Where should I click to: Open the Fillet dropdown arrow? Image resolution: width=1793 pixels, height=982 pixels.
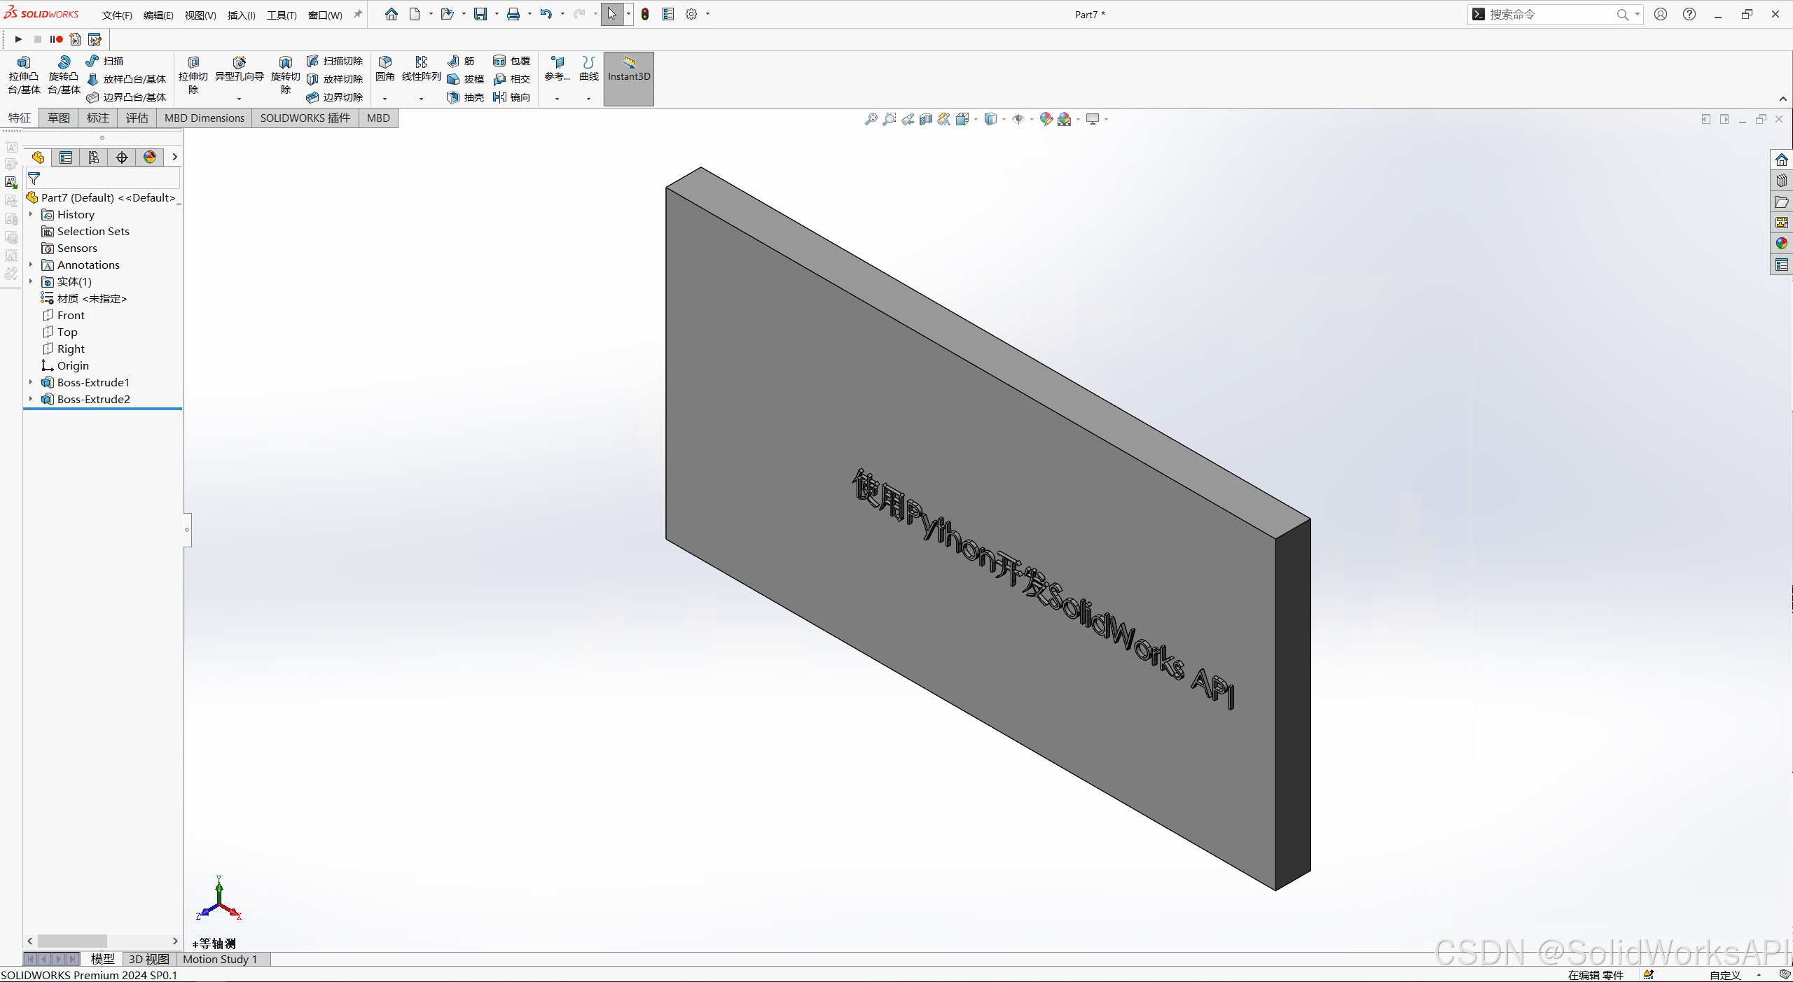(x=385, y=99)
